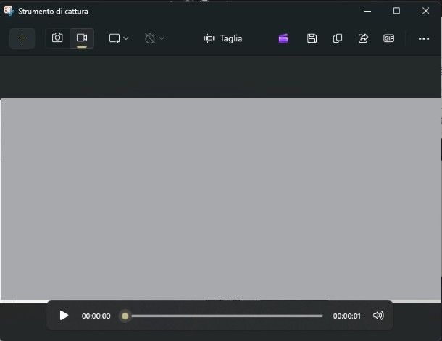This screenshot has height=341, width=442.
Task: Click the New capture plus button
Action: [x=22, y=38]
